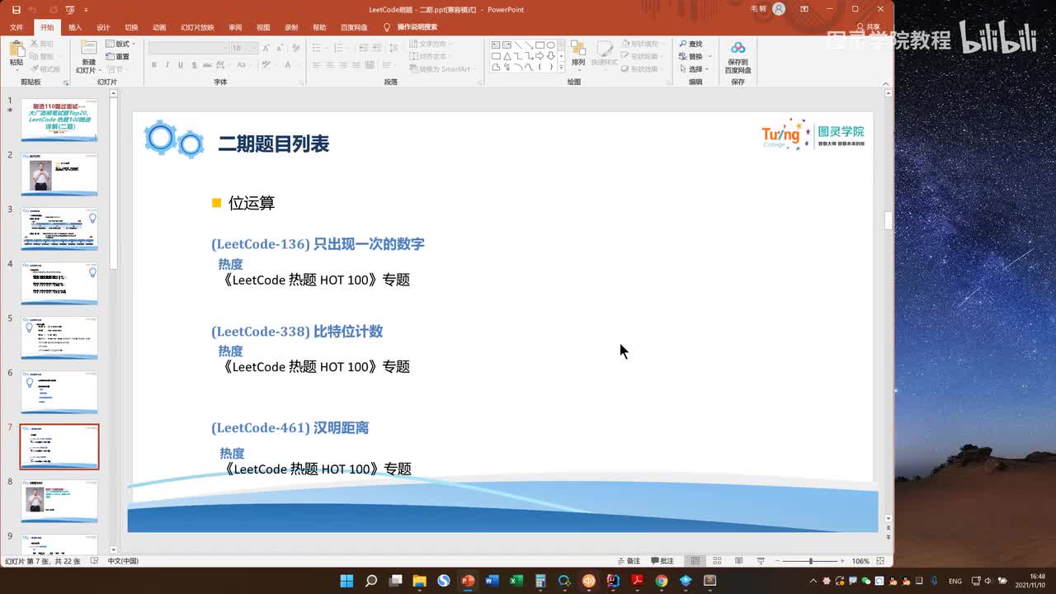Open PowerPoint from the taskbar
The height and width of the screenshot is (594, 1056).
click(x=467, y=581)
